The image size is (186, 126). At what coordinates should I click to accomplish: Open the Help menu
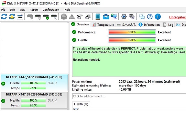click(x=67, y=10)
